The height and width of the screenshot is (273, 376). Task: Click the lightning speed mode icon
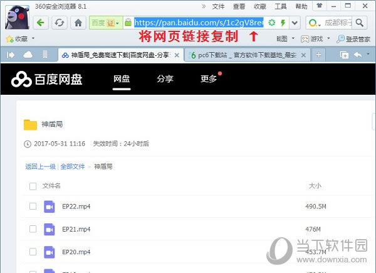(x=283, y=23)
